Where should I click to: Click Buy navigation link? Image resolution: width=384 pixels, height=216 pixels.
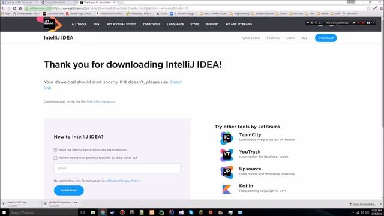coord(304,38)
